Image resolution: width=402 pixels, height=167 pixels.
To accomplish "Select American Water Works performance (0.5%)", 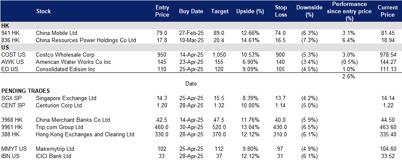I will point(349,62).
